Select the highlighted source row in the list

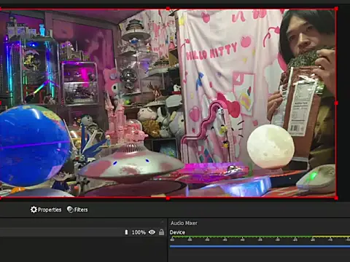click(x=83, y=232)
